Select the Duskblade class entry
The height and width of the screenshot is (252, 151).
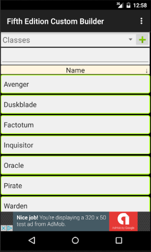click(x=75, y=105)
